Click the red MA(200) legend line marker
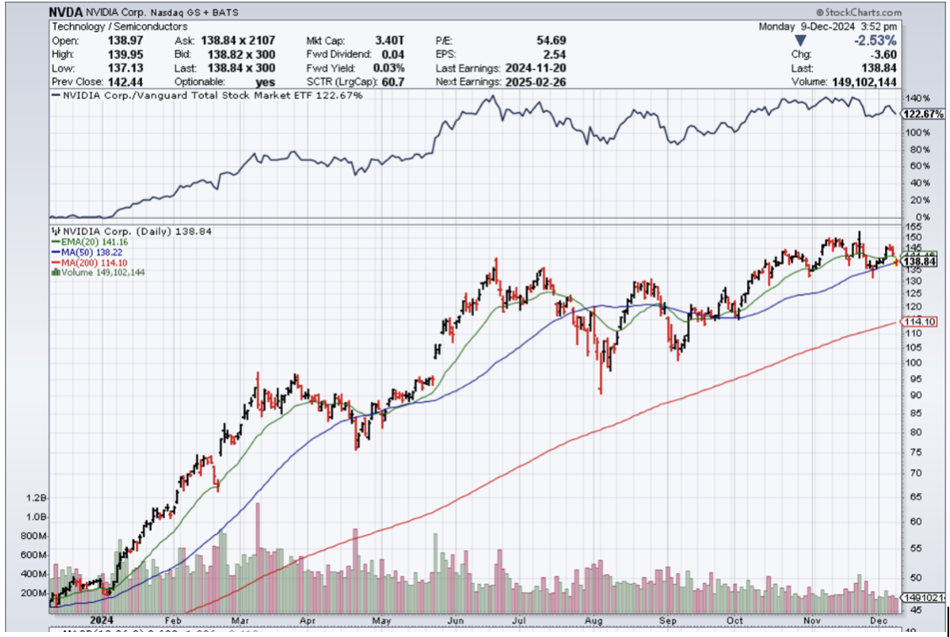This screenshot has width=950, height=637. pos(56,261)
